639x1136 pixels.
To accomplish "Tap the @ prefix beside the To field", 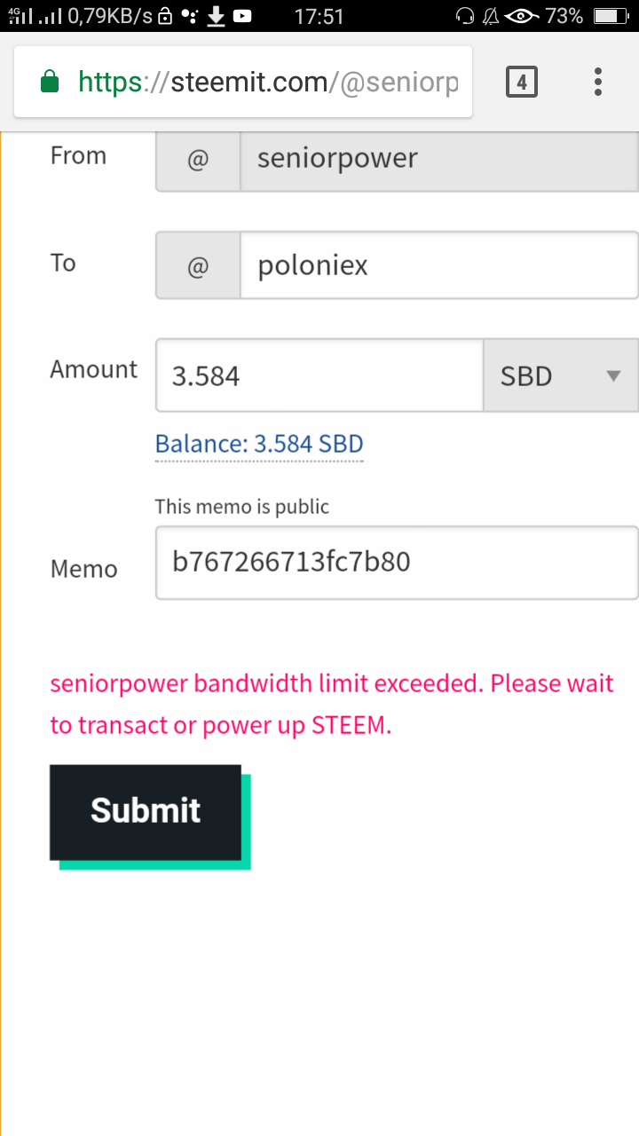I will 198,266.
